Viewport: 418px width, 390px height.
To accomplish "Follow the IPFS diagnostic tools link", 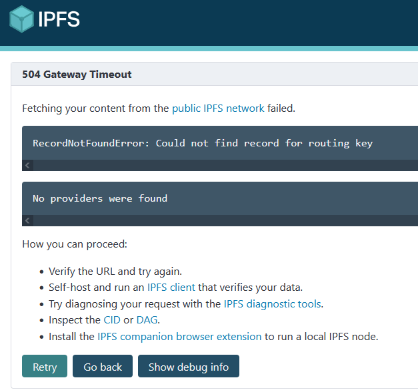I will (272, 303).
